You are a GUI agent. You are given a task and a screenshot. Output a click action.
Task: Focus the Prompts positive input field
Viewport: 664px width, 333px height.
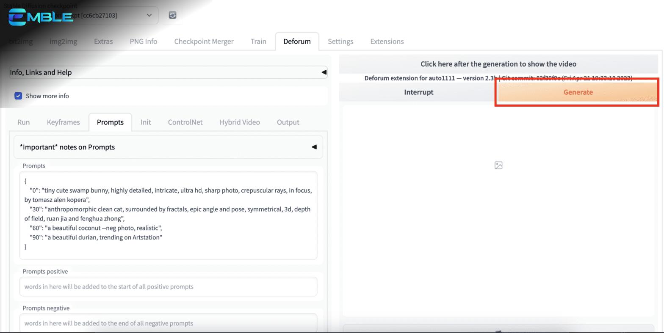168,287
